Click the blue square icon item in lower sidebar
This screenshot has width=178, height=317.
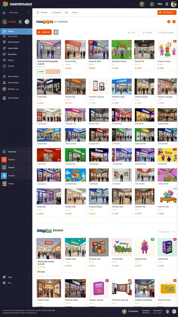tap(4, 176)
